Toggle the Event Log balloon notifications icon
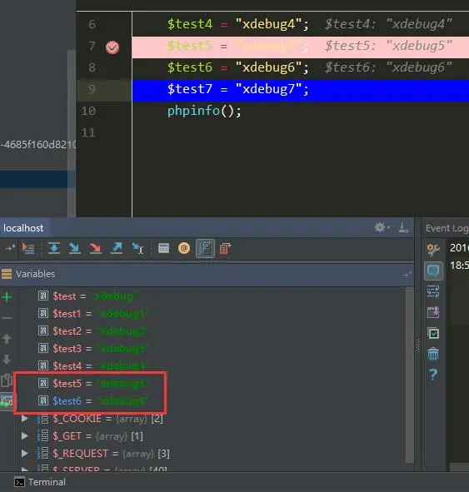Screen dimensions: 469x492 [433, 271]
